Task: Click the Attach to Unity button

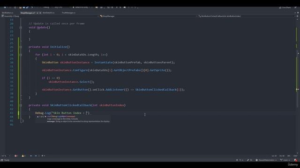Action: pos(81,7)
